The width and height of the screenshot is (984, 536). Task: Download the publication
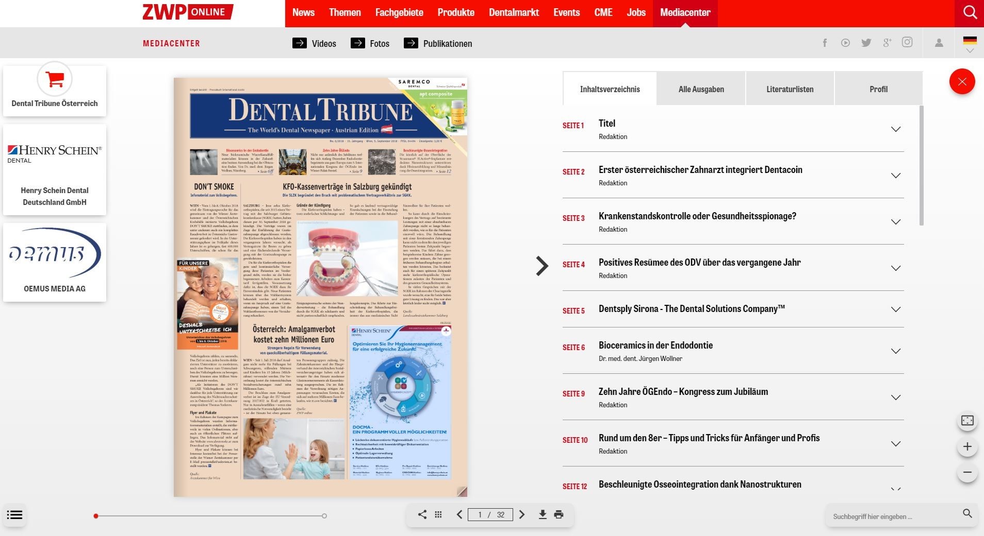click(543, 514)
